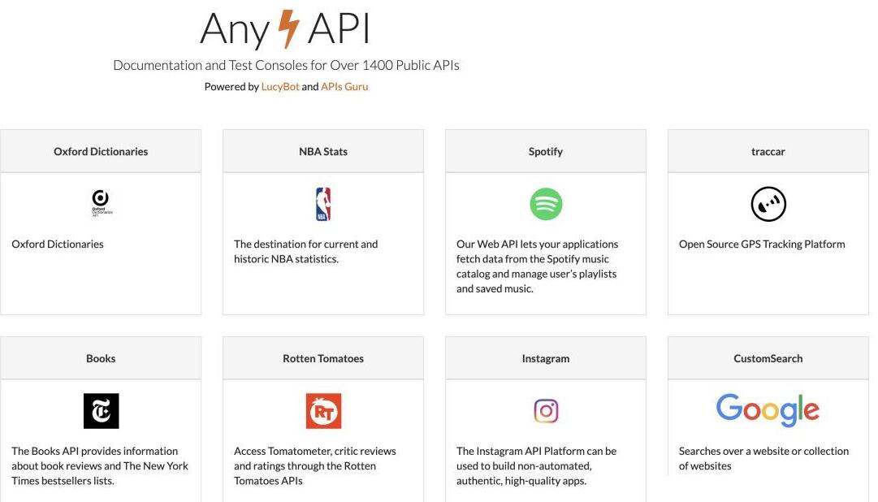Click the Spotify Web API description text
878x502 pixels.
coord(538,266)
